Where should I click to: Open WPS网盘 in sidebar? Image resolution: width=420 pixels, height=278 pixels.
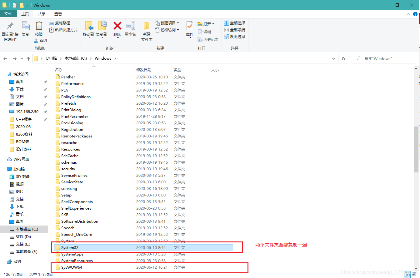tap(21, 159)
